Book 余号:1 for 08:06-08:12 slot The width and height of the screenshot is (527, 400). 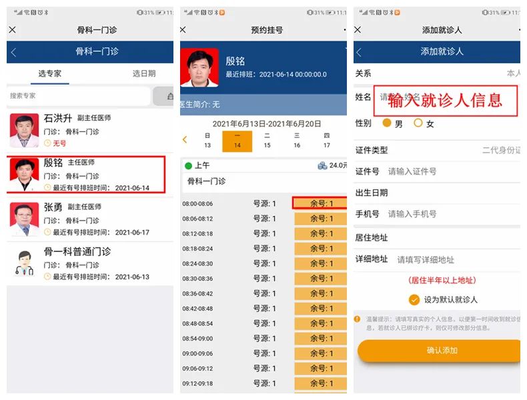pos(320,219)
